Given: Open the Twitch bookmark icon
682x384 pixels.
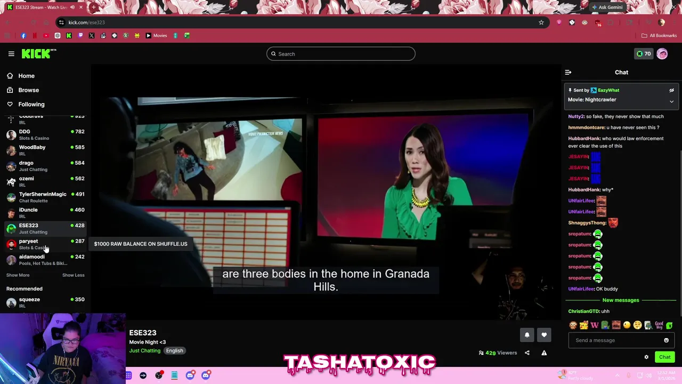Looking at the screenshot, I should tap(80, 36).
